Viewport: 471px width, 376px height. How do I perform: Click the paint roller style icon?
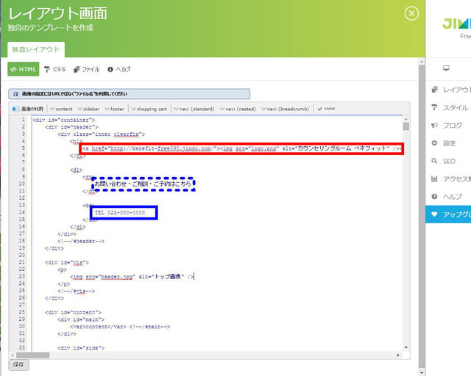[x=434, y=107]
